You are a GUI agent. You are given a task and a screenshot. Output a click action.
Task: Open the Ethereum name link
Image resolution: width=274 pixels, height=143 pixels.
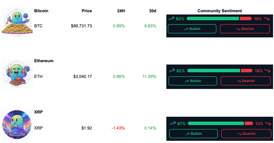44,61
